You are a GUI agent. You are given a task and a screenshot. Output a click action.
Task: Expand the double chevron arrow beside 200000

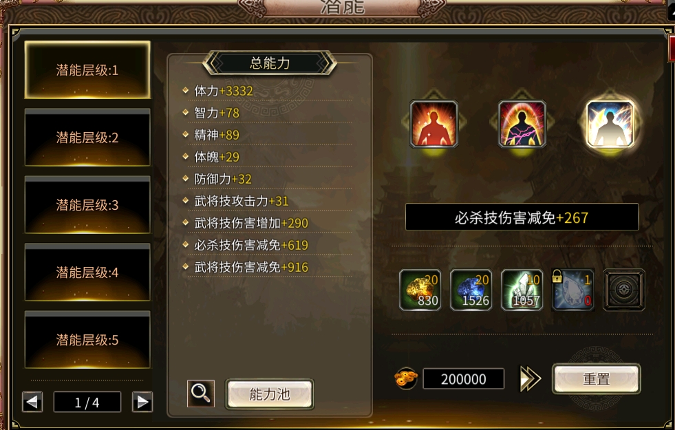click(530, 379)
